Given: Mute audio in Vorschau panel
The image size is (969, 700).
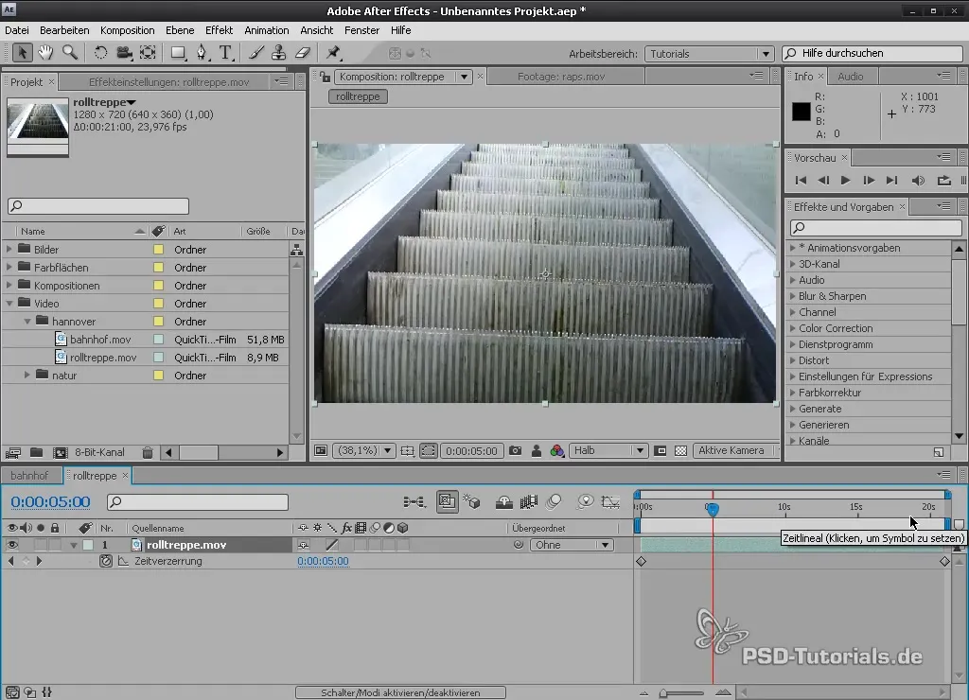Looking at the screenshot, I should (918, 181).
